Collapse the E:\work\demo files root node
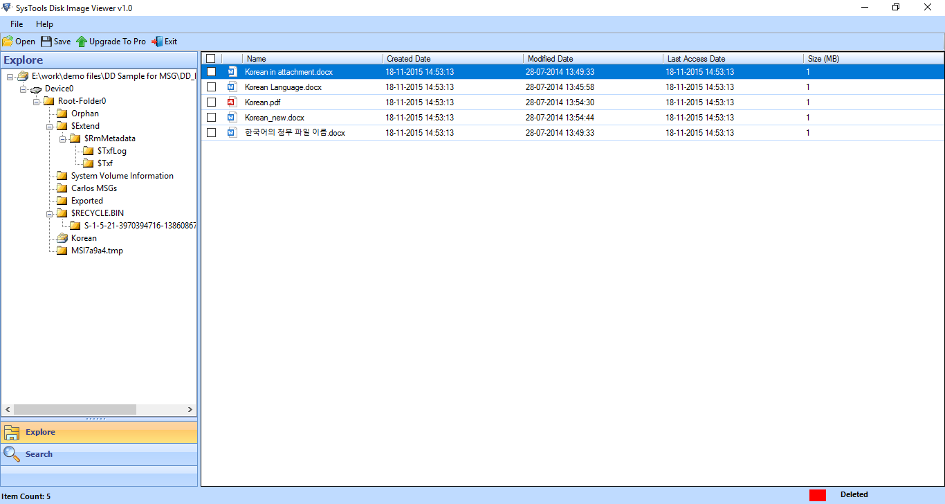The image size is (945, 504). pos(10,76)
